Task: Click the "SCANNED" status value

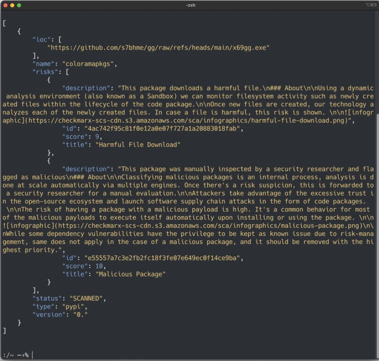Action: [87, 299]
